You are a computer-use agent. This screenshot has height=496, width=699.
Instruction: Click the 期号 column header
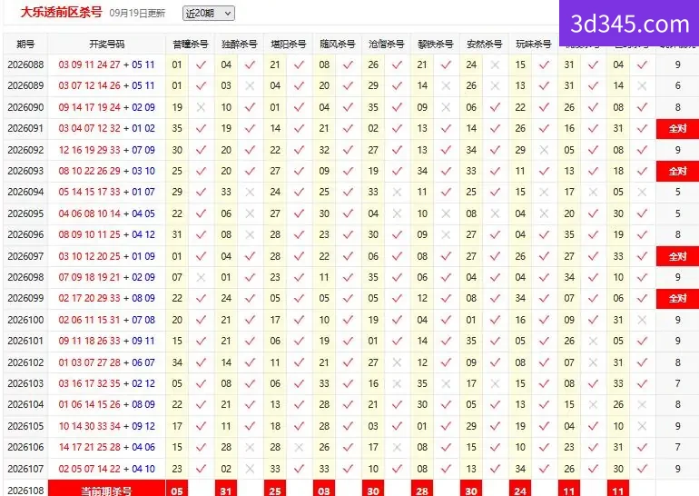[25, 45]
